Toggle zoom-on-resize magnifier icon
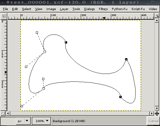This screenshot has height=126, width=160. coord(157,15)
